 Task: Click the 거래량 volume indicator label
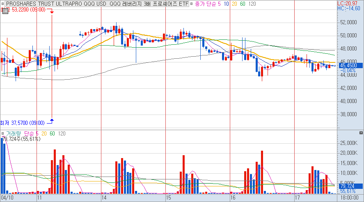14,133
